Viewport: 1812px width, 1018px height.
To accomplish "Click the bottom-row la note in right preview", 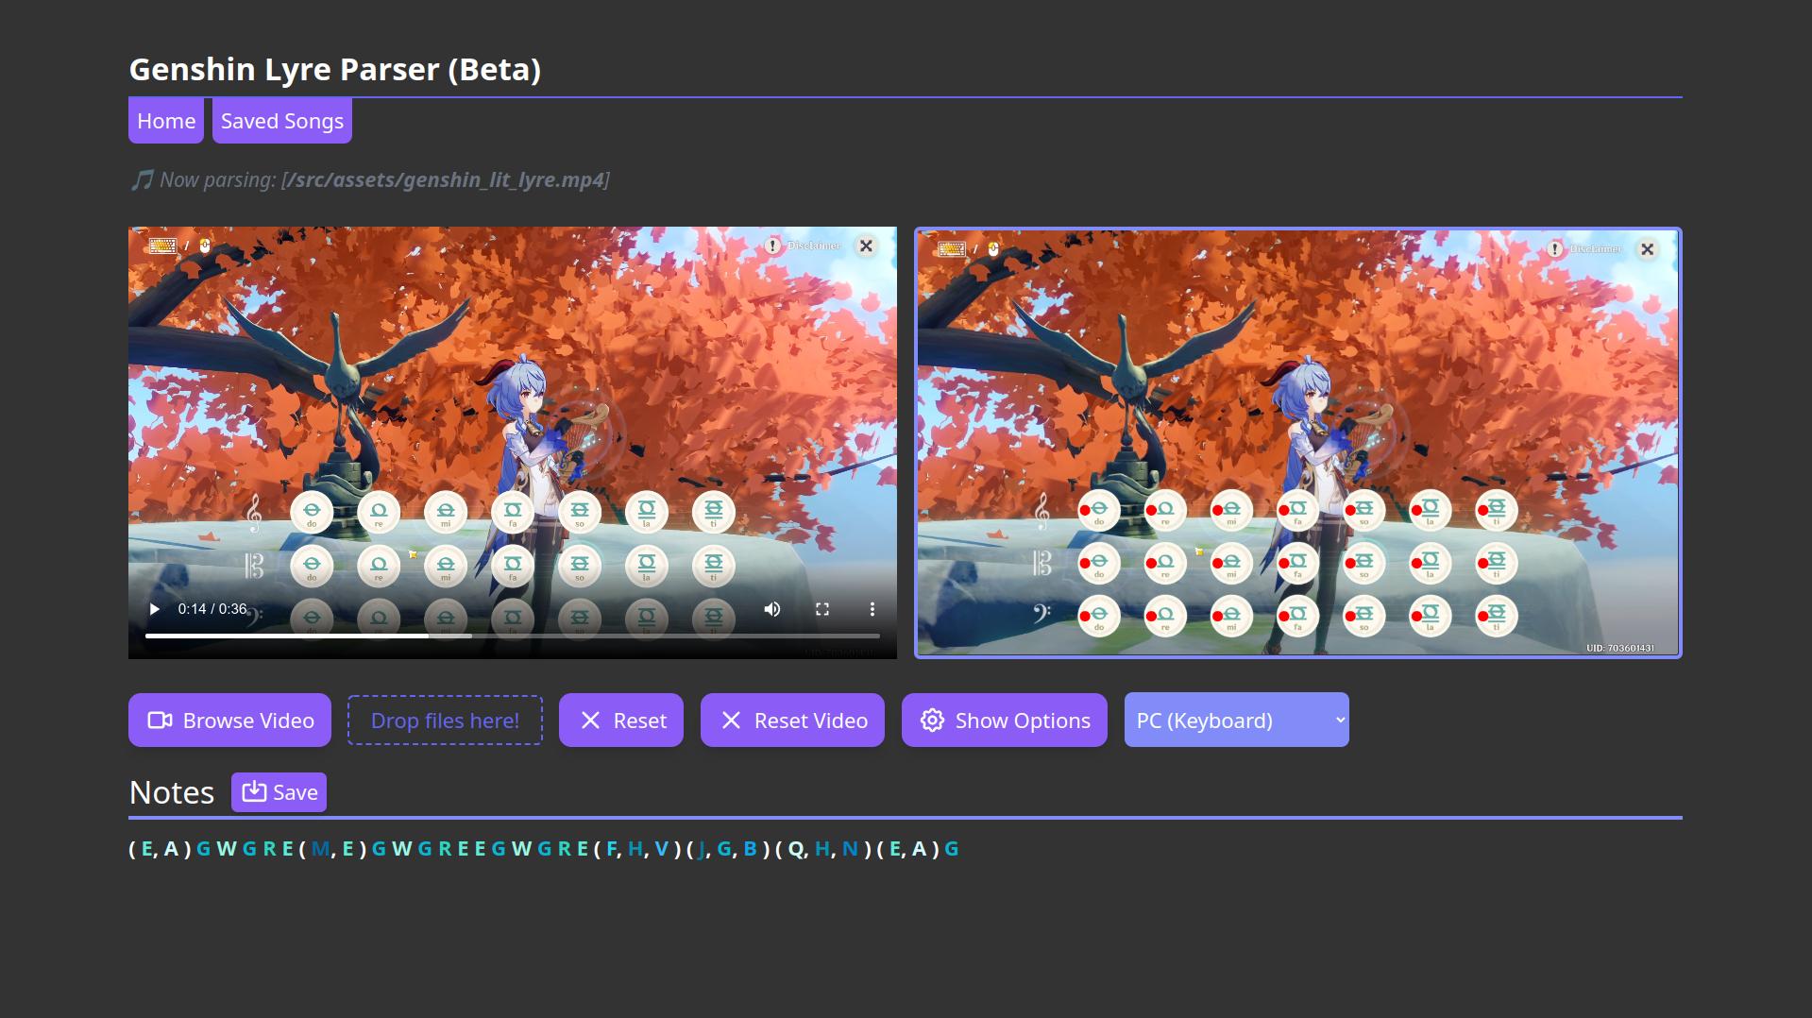I will pyautogui.click(x=1431, y=617).
